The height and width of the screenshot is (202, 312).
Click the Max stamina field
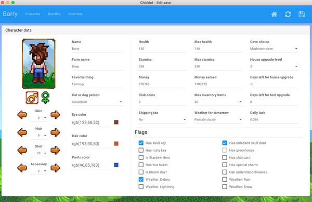(218, 66)
